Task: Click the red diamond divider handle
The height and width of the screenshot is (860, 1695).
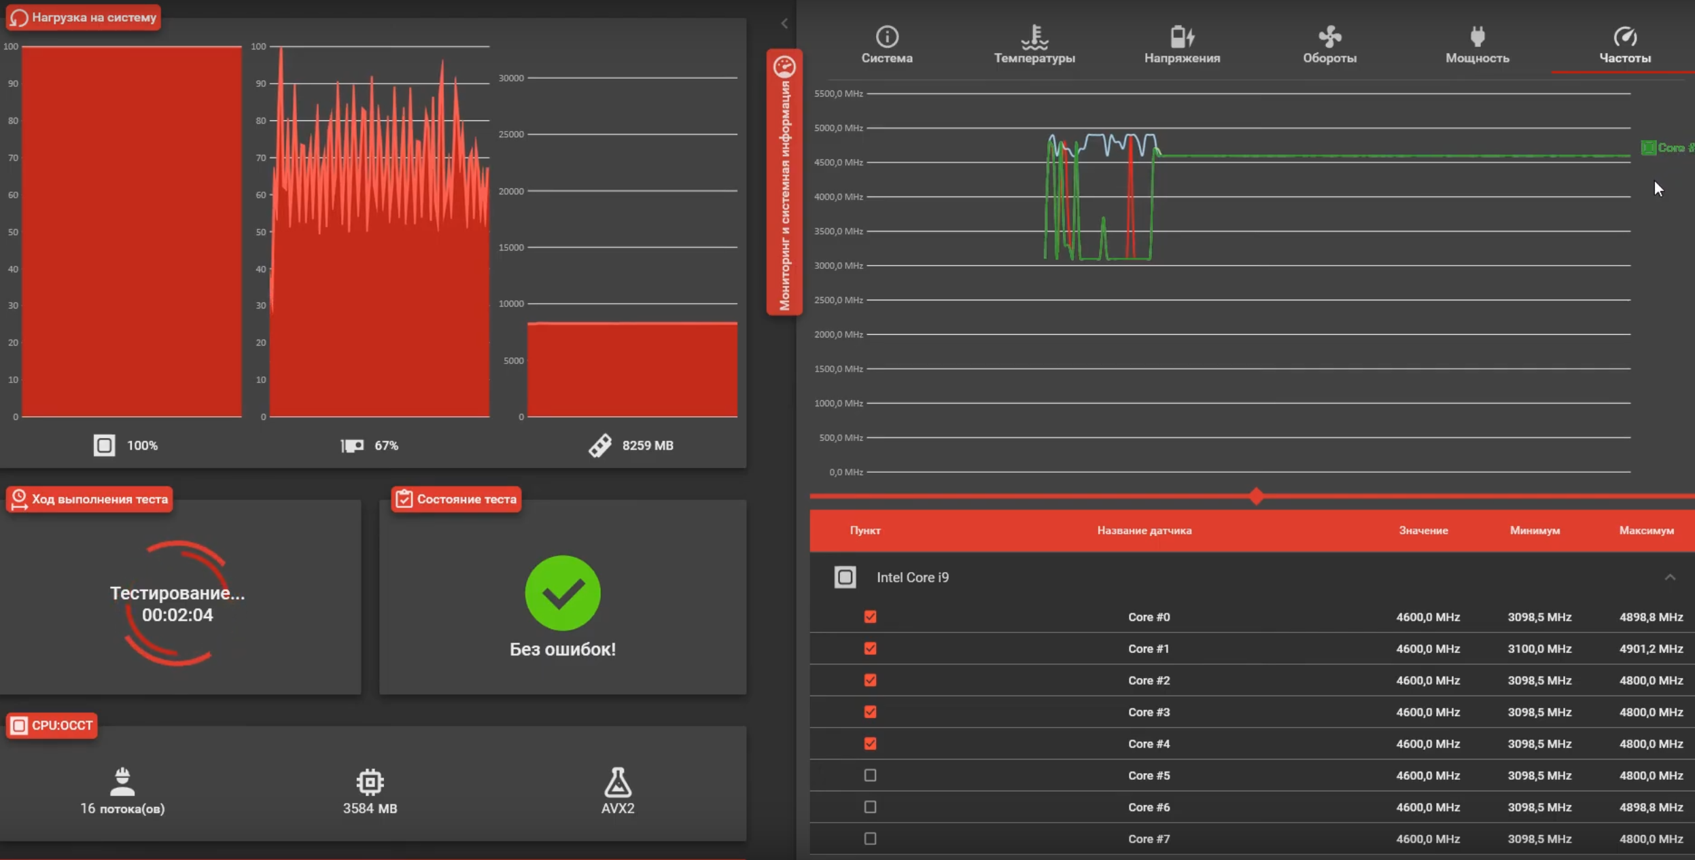Action: coord(1256,496)
